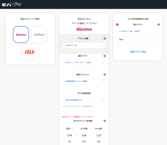167x145 pixels.
Task: Open help icon beside 割引プラン
Action: coord(159,25)
